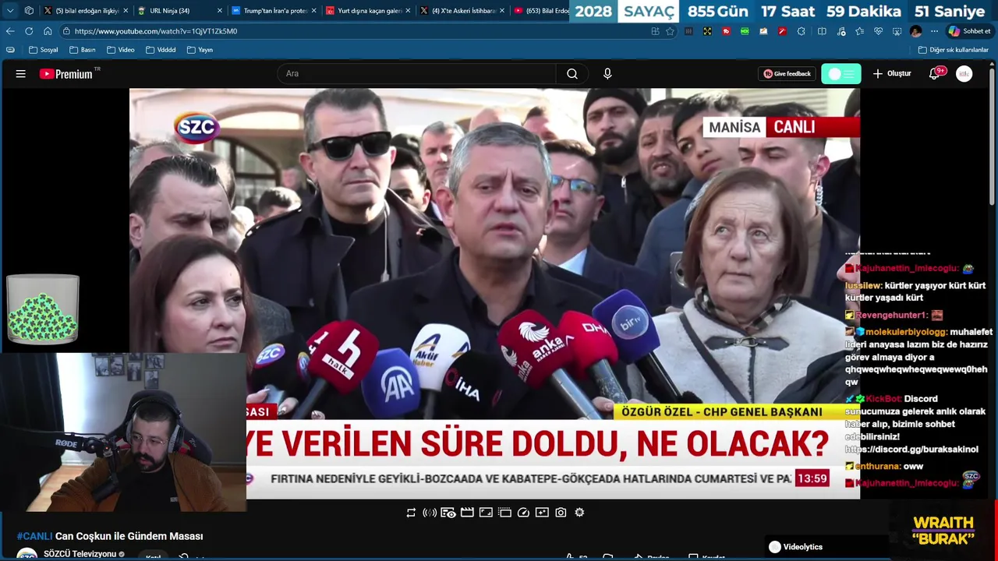998x561 pixels.
Task: Open the tab search dropdown arrow
Action: (10, 11)
